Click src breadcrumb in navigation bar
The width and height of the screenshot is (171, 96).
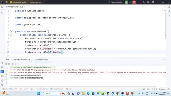point(21,89)
